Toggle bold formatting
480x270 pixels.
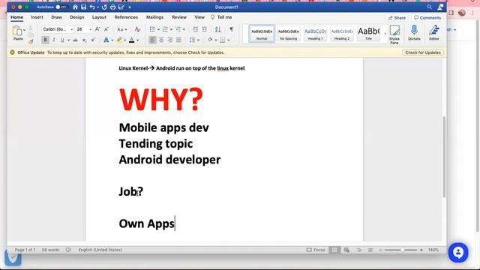[45, 40]
